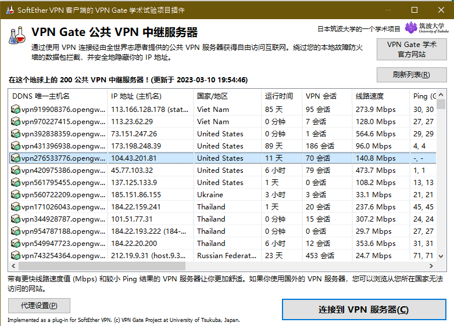This screenshot has width=454, height=326.
Task: Sort by Ping column header
Action: pyautogui.click(x=423, y=96)
